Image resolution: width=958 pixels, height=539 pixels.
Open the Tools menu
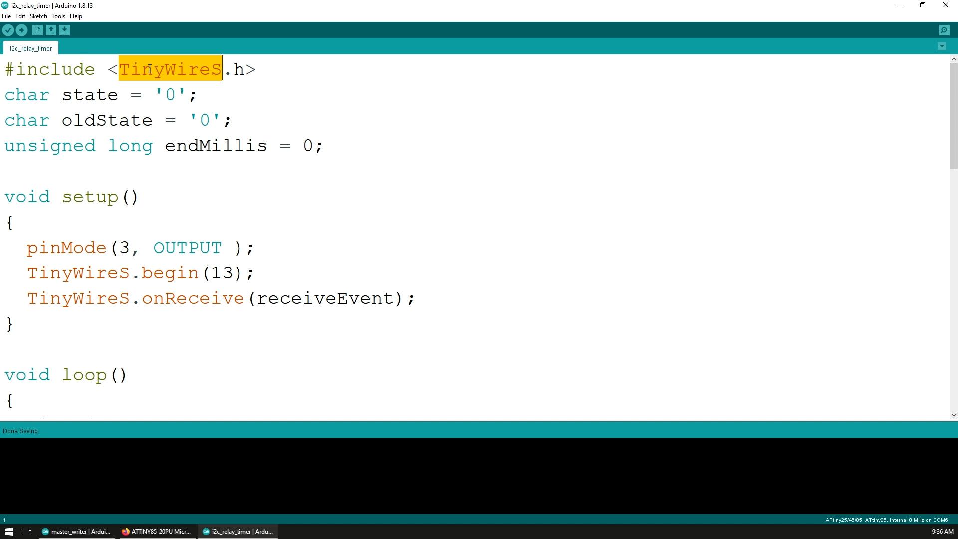(58, 16)
